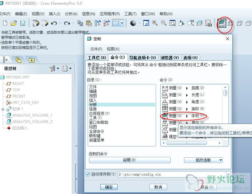Image resolution: width=252 pixels, height=194 pixels.
Task: Open View menu in Customize dialog
Action: 113,49
